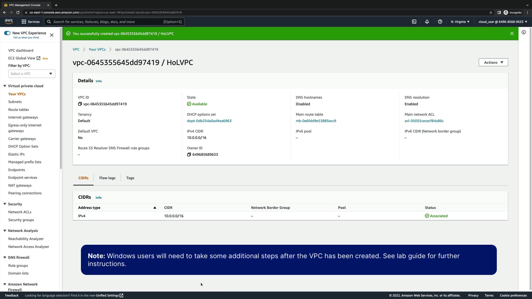Dismiss the green success banner
Image resolution: width=532 pixels, height=299 pixels.
point(512,33)
